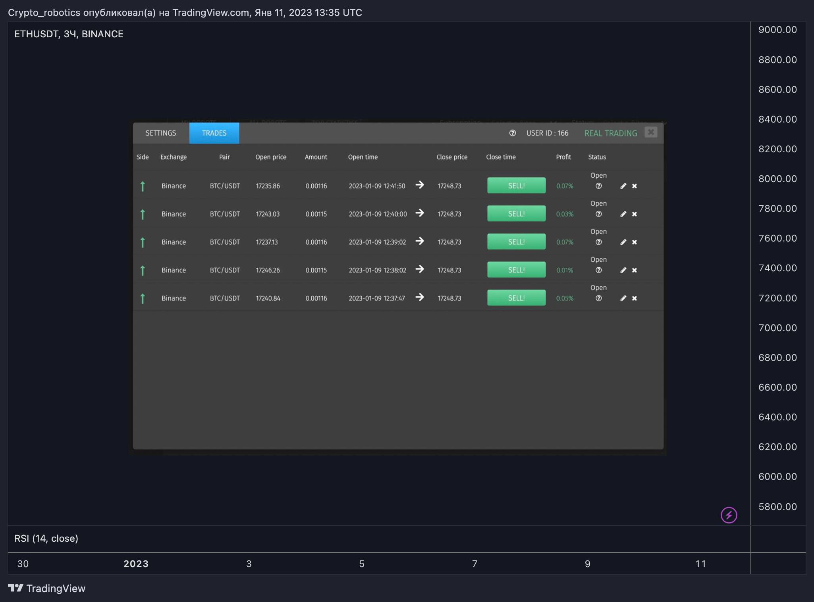Image resolution: width=814 pixels, height=602 pixels.
Task: Click the 9 date on the time axis
Action: pos(588,564)
